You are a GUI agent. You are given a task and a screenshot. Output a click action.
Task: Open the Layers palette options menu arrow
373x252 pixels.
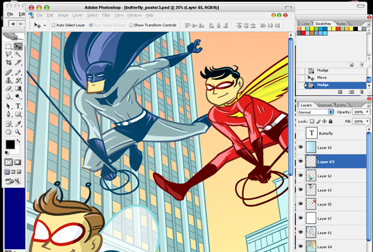pos(369,106)
